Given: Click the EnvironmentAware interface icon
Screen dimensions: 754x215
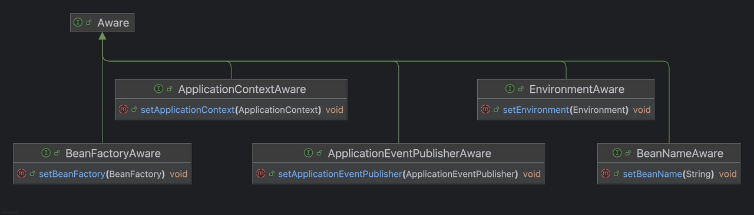Looking at the screenshot, I should click(510, 89).
